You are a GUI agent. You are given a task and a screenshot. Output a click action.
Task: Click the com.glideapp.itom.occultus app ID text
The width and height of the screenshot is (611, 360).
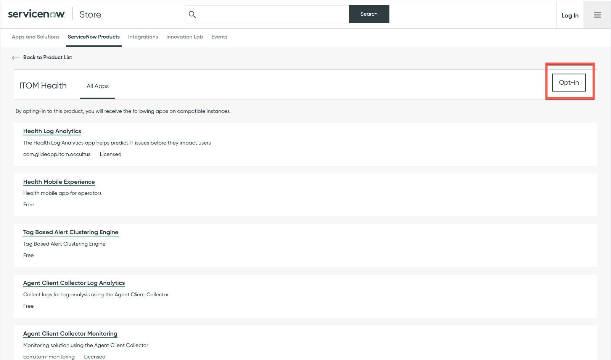pyautogui.click(x=57, y=154)
